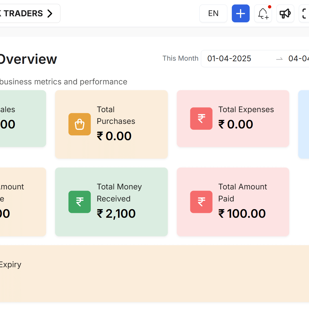This screenshot has height=309, width=309.
Task: Click the Expiry section label
Action: (11, 265)
